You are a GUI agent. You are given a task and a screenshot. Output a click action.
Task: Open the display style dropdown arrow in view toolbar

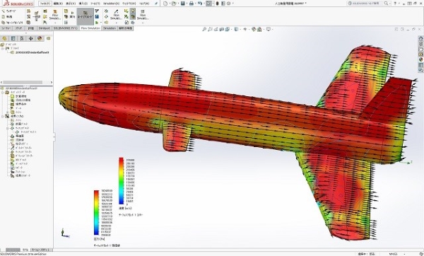pyautogui.click(x=240, y=29)
